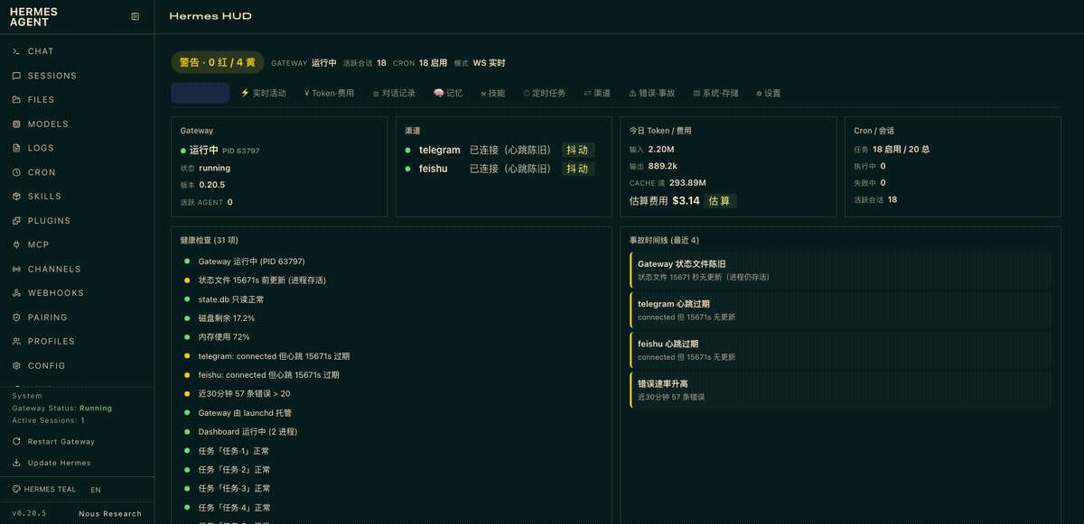
Task: Switch to the 定时任务 tab
Action: pos(544,93)
